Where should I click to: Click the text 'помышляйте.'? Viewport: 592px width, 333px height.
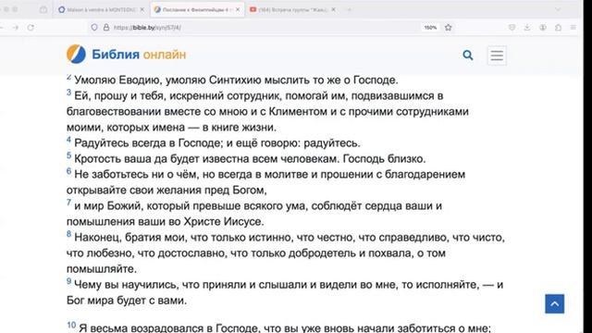click(102, 269)
